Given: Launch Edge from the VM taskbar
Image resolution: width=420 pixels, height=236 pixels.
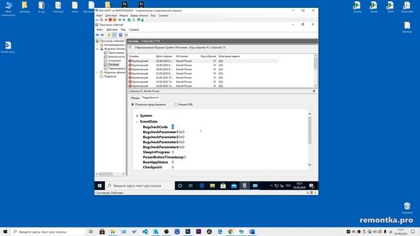Looking at the screenshot, I should [201, 186].
